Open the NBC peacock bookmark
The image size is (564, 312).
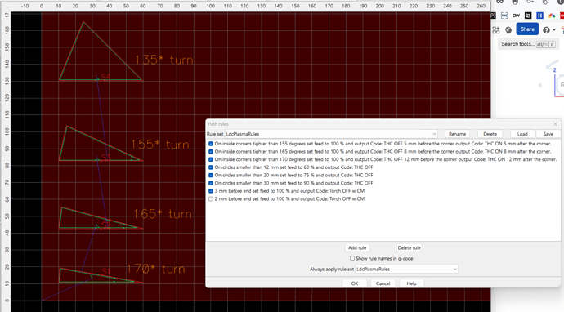tap(552, 16)
